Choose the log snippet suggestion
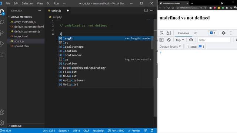This screenshot has width=237, height=133. click(105, 59)
